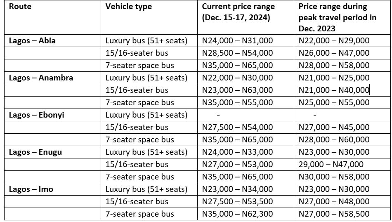Select the "Vehicle type" header cell
The width and height of the screenshot is (392, 222).
(x=128, y=7)
